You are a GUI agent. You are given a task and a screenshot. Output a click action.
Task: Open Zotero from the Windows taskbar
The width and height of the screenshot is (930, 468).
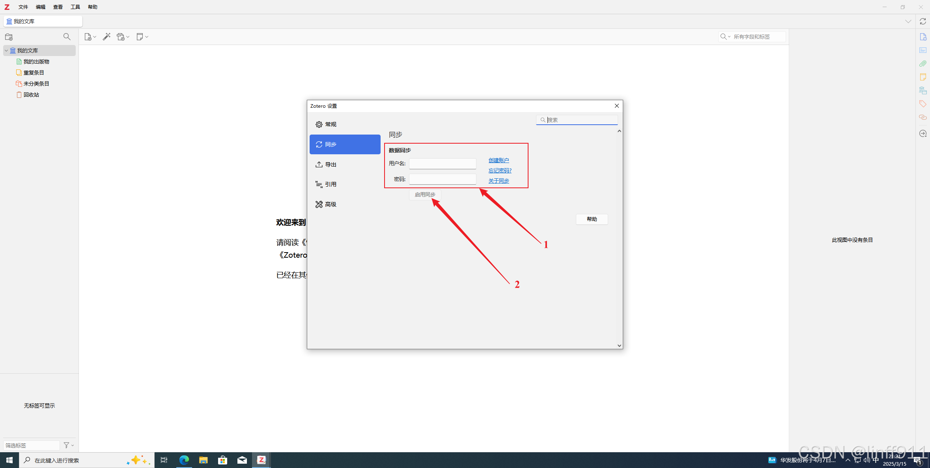click(x=261, y=460)
